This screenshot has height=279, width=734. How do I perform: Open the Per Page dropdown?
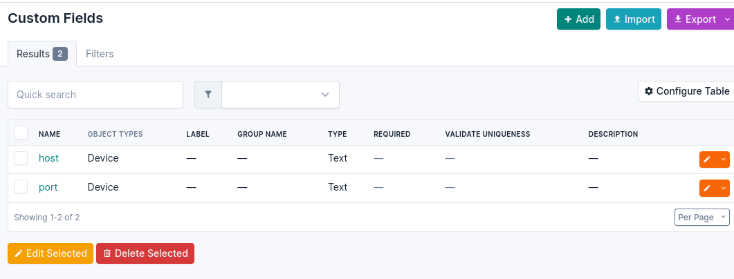(701, 218)
